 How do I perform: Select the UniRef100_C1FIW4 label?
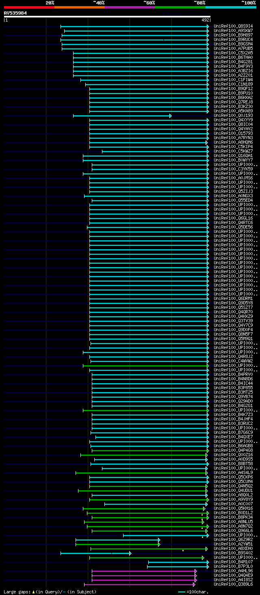[x=233, y=80]
